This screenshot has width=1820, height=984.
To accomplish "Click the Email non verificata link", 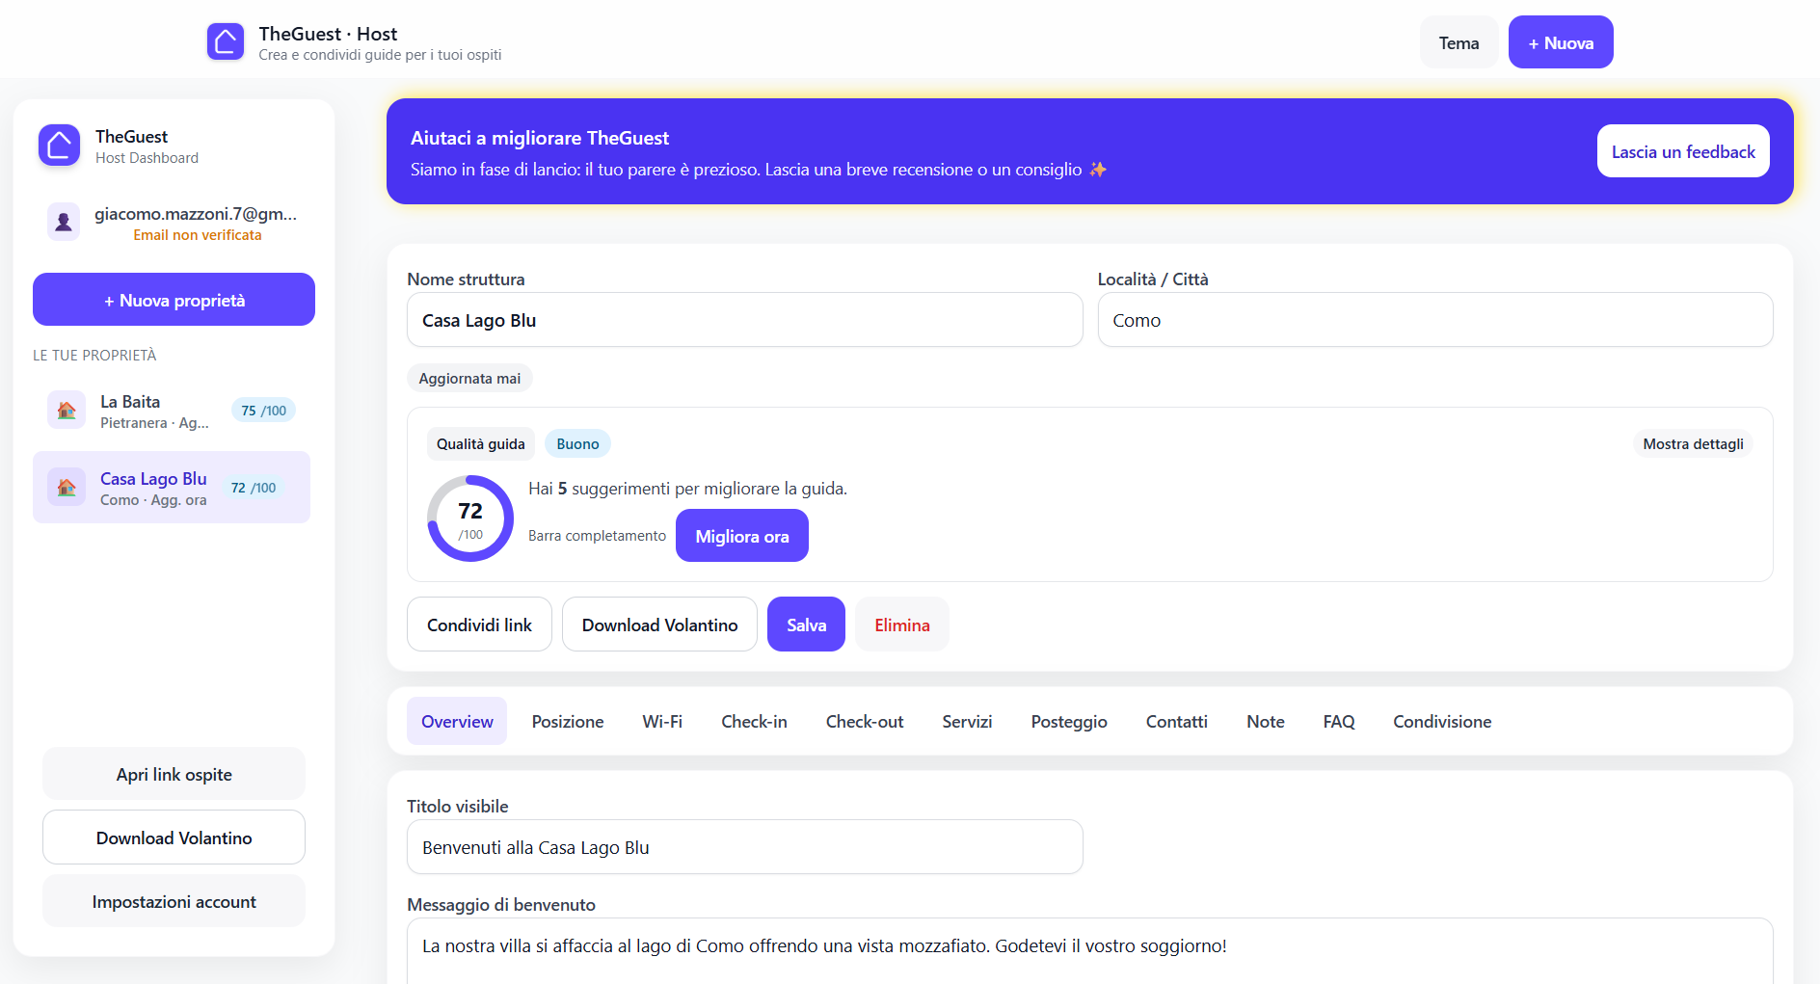I will [x=198, y=235].
